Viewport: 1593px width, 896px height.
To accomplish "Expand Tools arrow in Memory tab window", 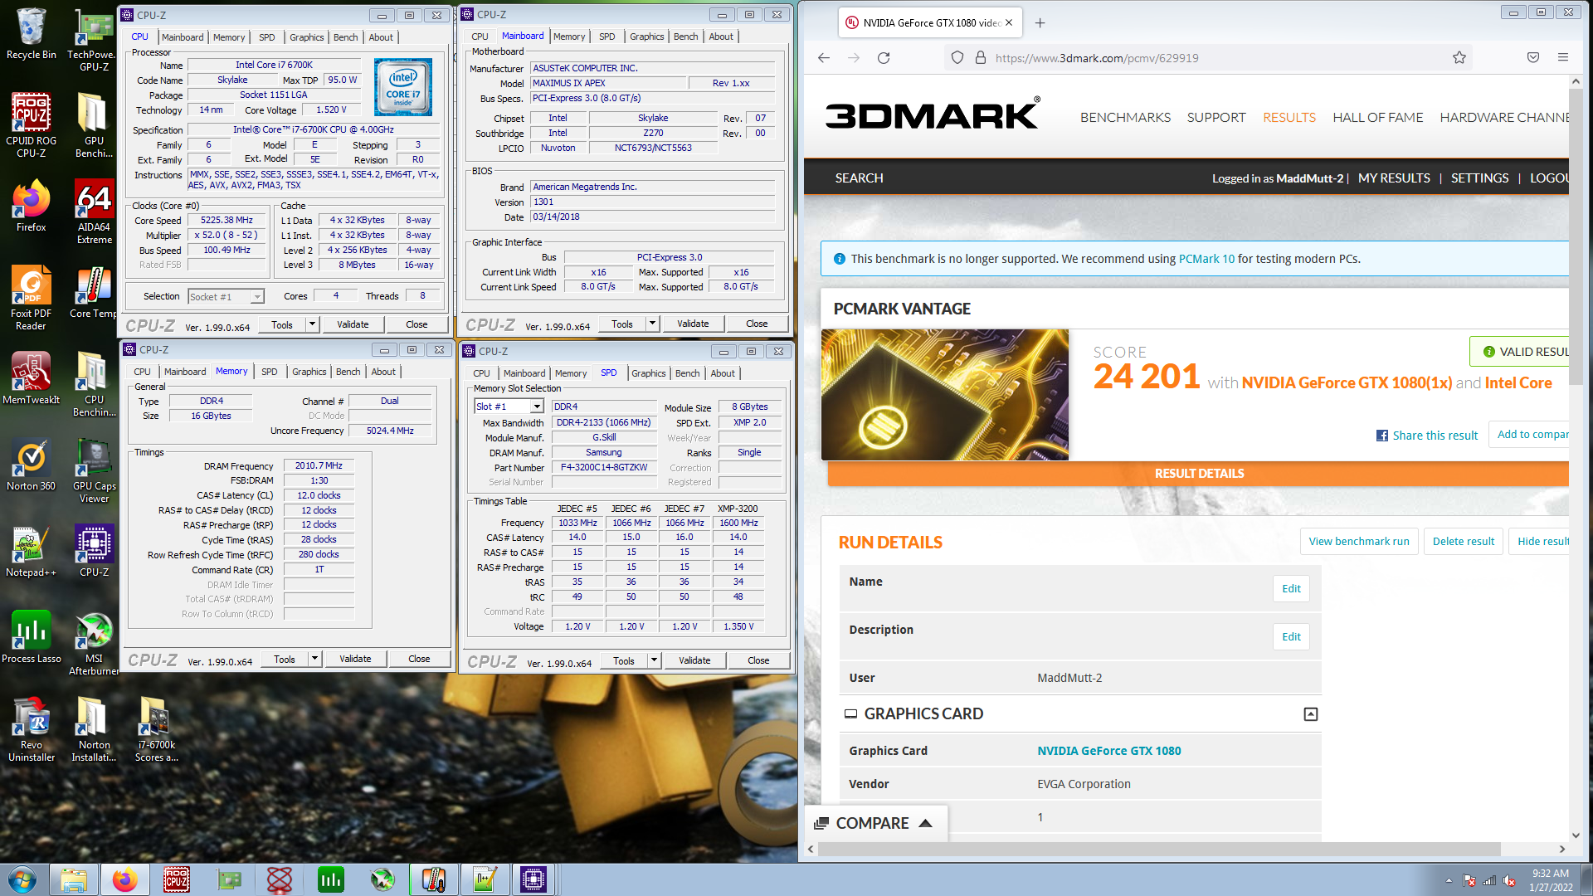I will [315, 659].
